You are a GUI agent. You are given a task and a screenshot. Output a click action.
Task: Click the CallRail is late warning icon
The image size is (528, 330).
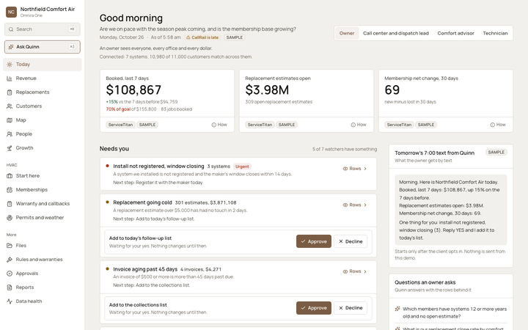coord(188,37)
